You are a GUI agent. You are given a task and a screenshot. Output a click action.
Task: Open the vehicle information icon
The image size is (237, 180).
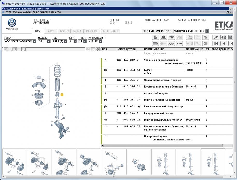coord(171,44)
